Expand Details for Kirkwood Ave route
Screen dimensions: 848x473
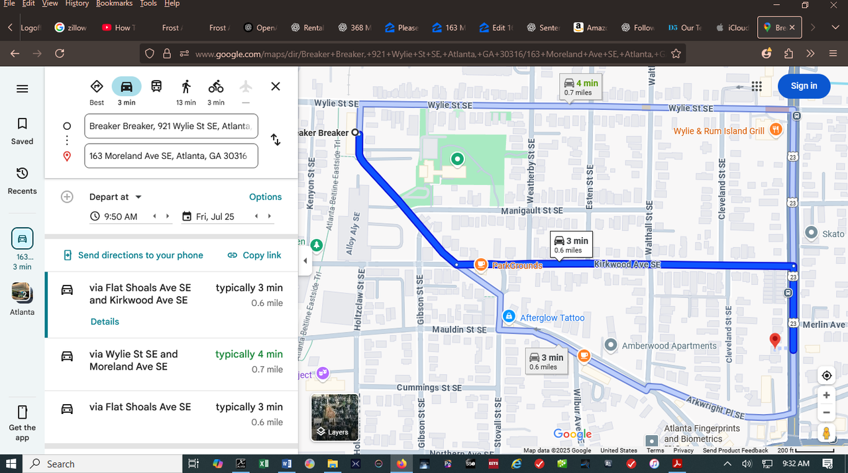point(105,321)
